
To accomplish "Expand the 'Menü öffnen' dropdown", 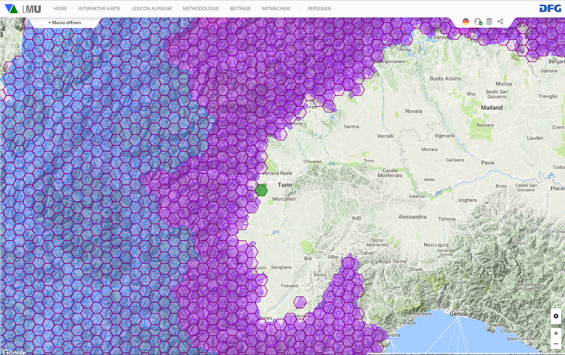I will [65, 23].
